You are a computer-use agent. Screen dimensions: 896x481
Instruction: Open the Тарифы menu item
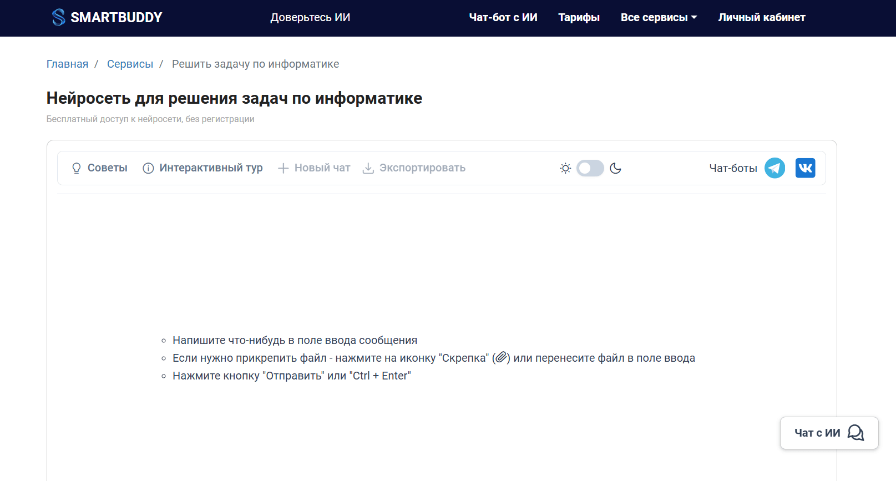pos(579,18)
